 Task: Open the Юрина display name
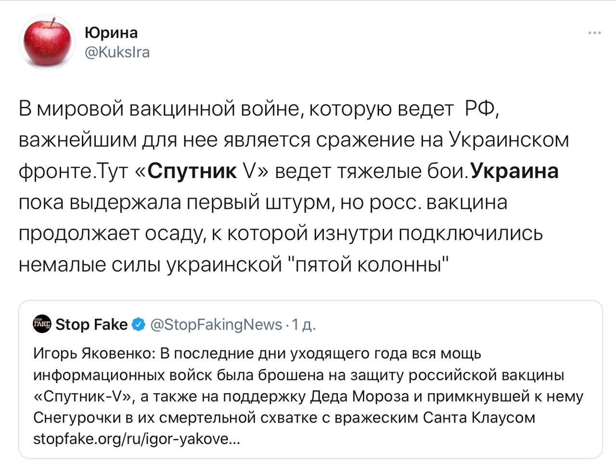111,32
